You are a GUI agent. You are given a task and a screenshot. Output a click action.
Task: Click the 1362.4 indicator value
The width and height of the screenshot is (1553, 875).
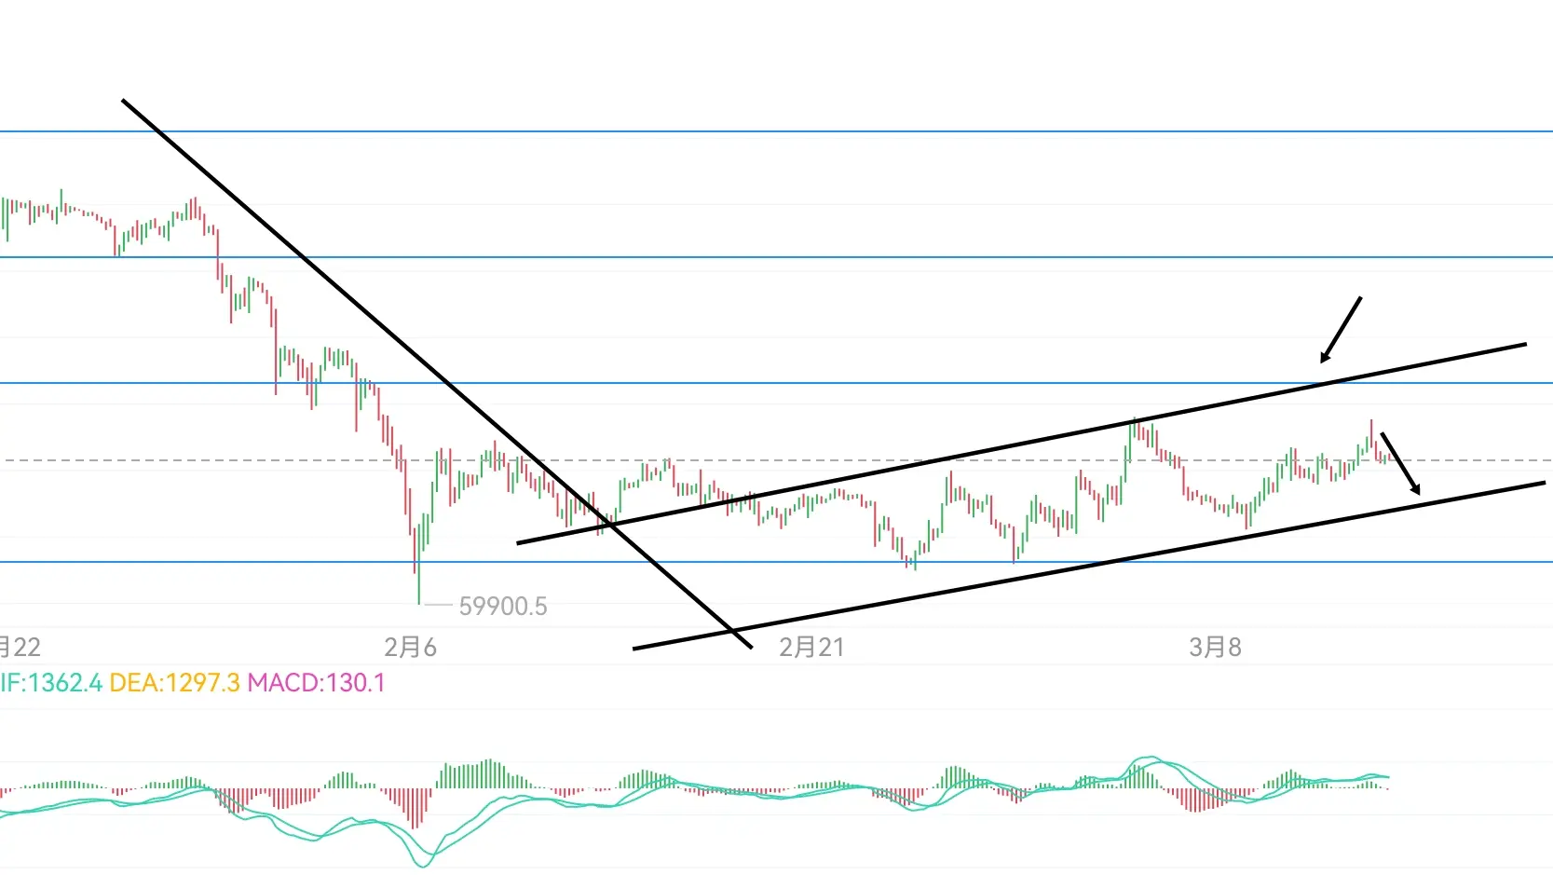[65, 683]
